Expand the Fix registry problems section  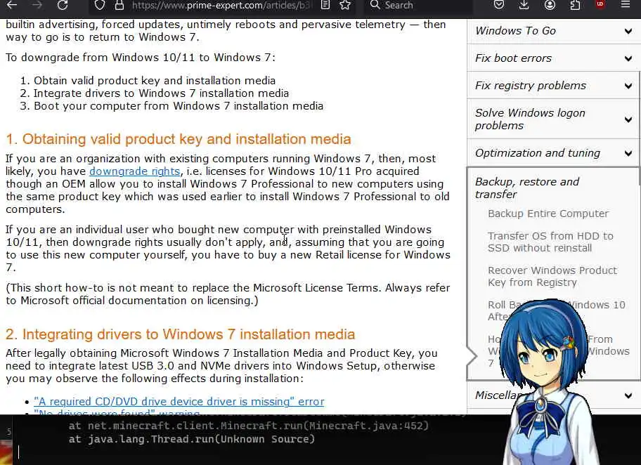[553, 86]
